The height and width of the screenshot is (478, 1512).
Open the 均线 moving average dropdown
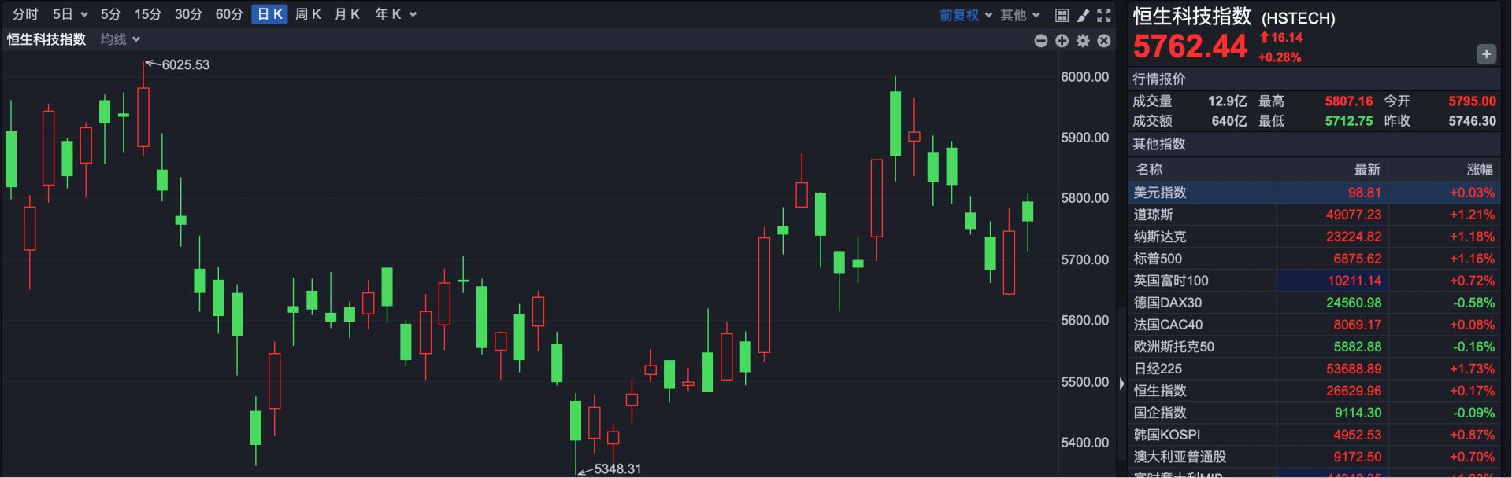120,39
